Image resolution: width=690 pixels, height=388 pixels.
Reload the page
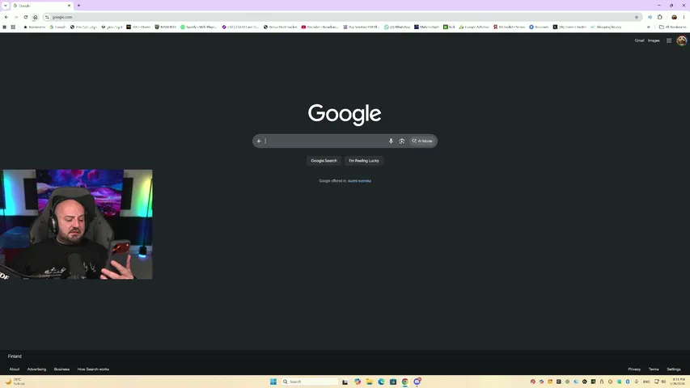pyautogui.click(x=26, y=17)
